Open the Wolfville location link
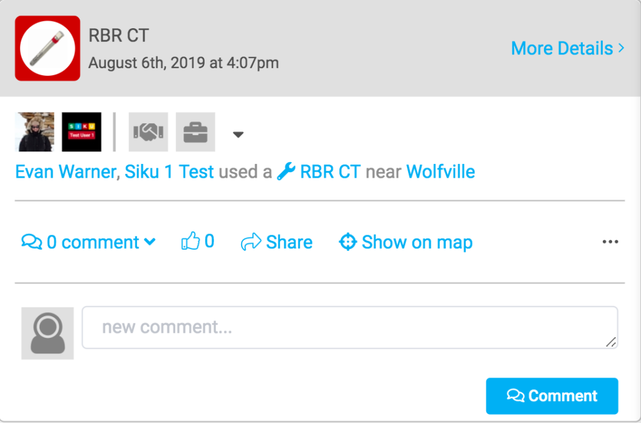This screenshot has height=423, width=641. [440, 171]
